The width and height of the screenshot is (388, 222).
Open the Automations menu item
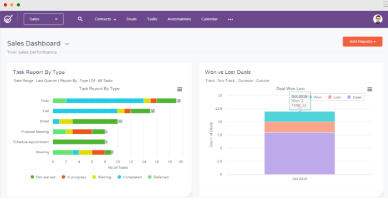click(x=179, y=19)
